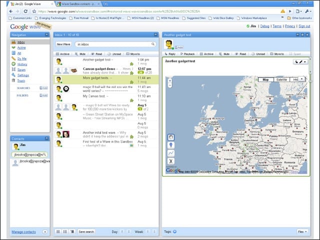320x240 pixels.
Task: Reload the page with the refresh icon
Action: [25, 11]
